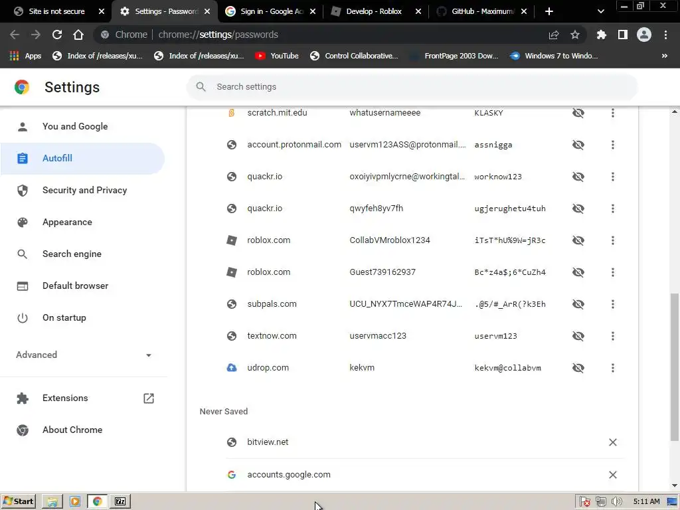This screenshot has width=680, height=510.
Task: Open more actions for subpals.com
Action: pyautogui.click(x=612, y=304)
